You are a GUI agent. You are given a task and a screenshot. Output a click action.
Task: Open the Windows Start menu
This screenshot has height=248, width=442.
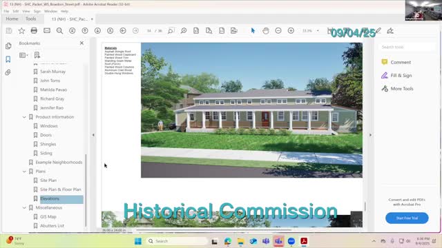138,241
